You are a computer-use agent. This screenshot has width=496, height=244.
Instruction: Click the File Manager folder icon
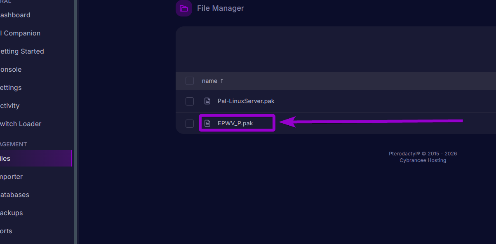point(184,8)
